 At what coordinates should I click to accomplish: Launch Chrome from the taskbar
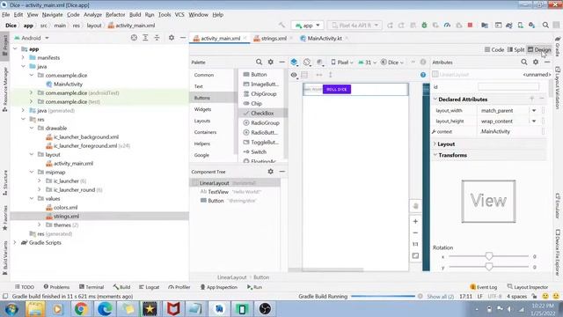81,309
